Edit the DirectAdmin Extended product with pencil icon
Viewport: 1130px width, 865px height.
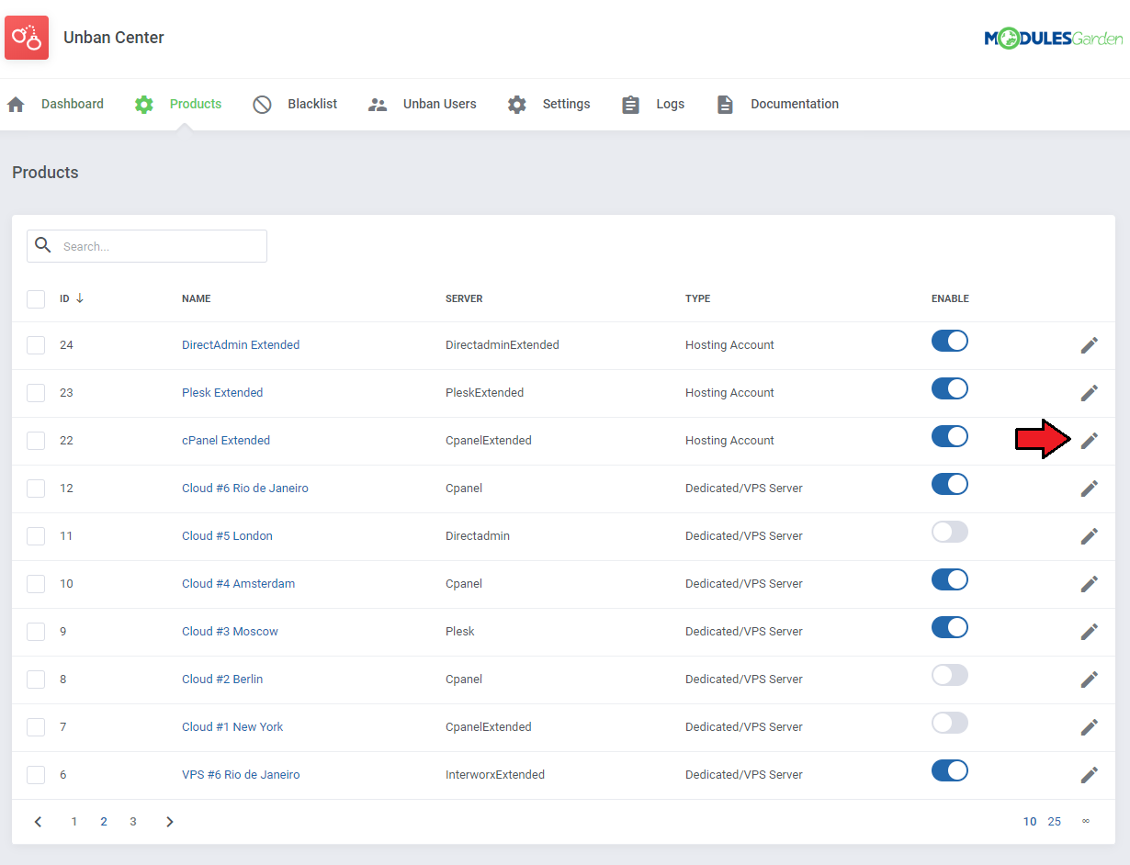pyautogui.click(x=1090, y=345)
